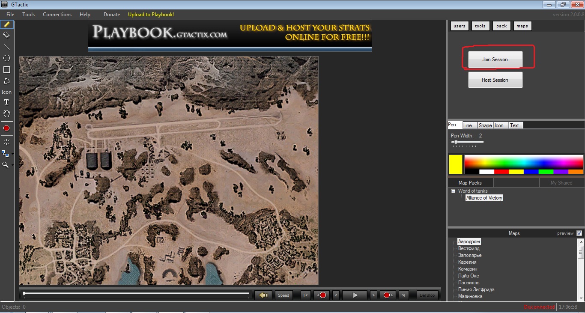Select the ping starburst tool
Screen dimensions: 585x313
(x=6, y=142)
